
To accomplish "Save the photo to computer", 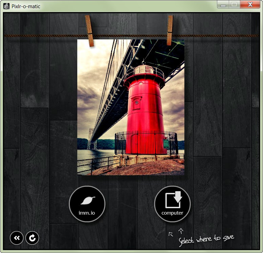I will click(x=172, y=204).
